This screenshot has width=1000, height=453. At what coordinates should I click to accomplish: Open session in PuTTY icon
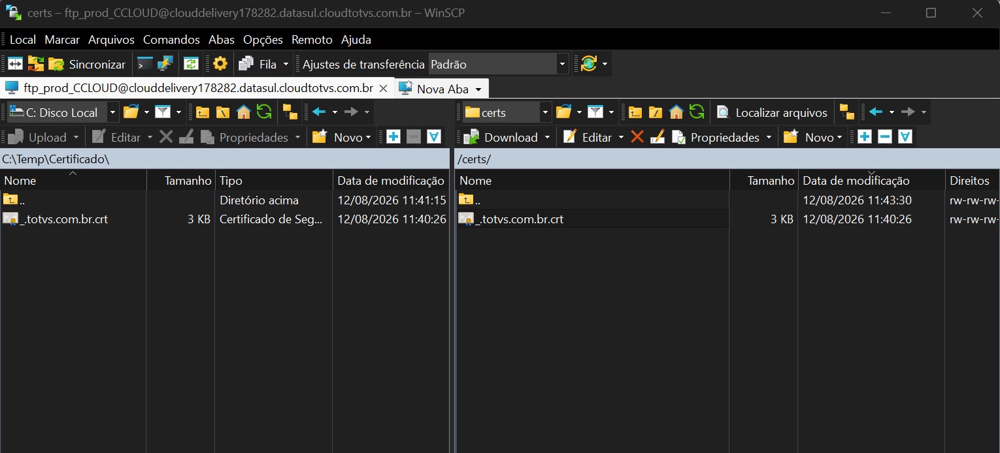click(165, 64)
